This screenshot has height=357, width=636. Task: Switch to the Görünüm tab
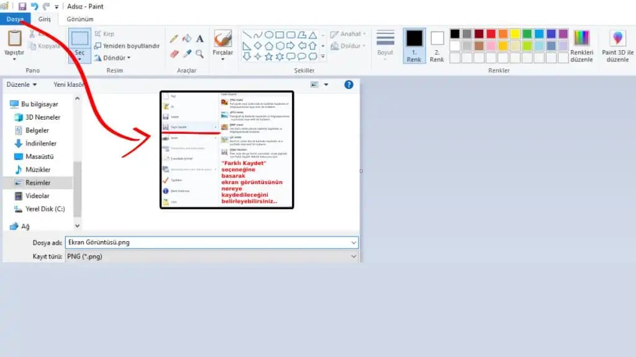tap(80, 19)
